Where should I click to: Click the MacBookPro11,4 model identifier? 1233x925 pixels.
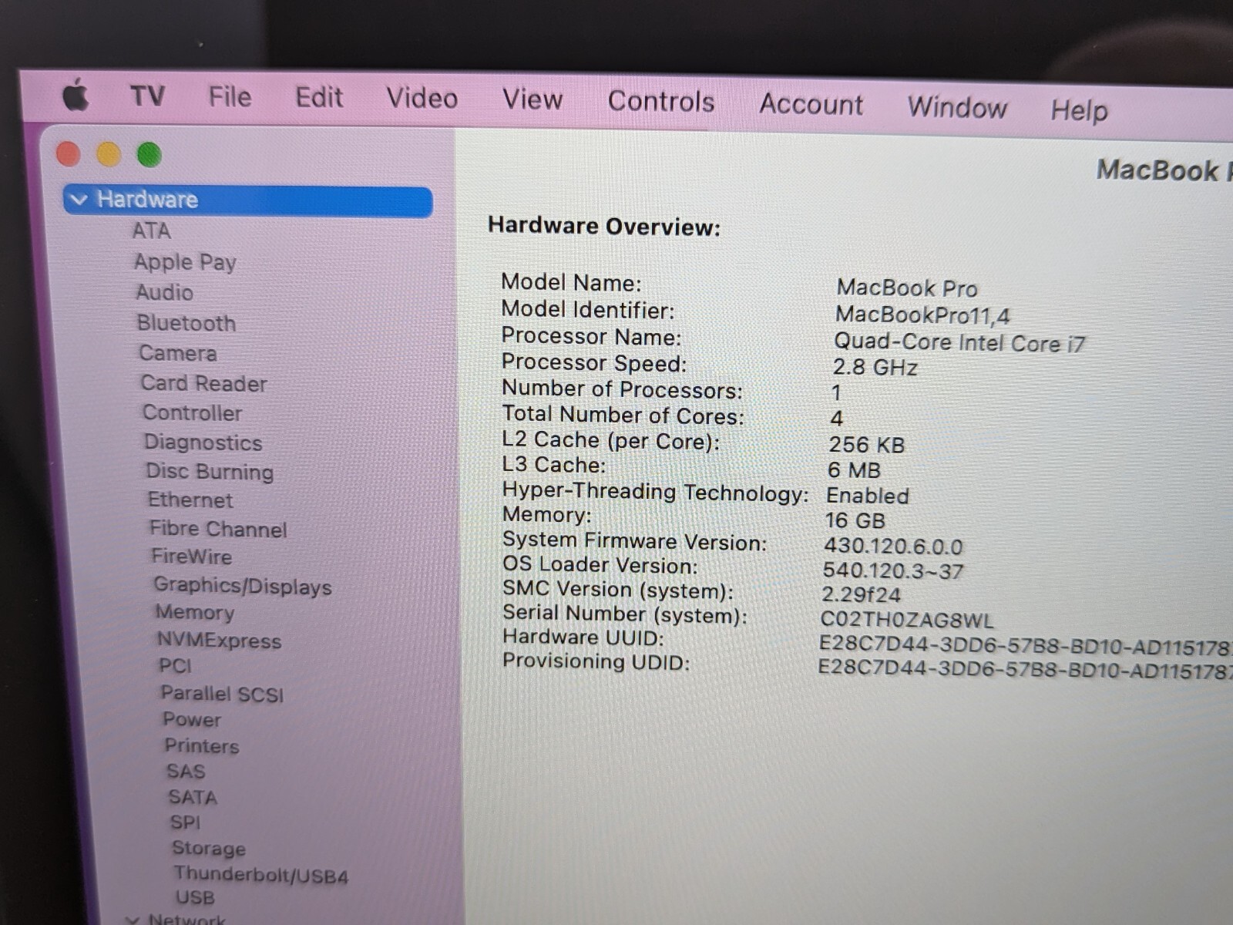click(x=922, y=314)
